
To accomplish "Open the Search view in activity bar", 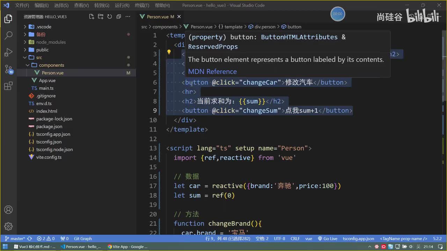I will [8, 35].
